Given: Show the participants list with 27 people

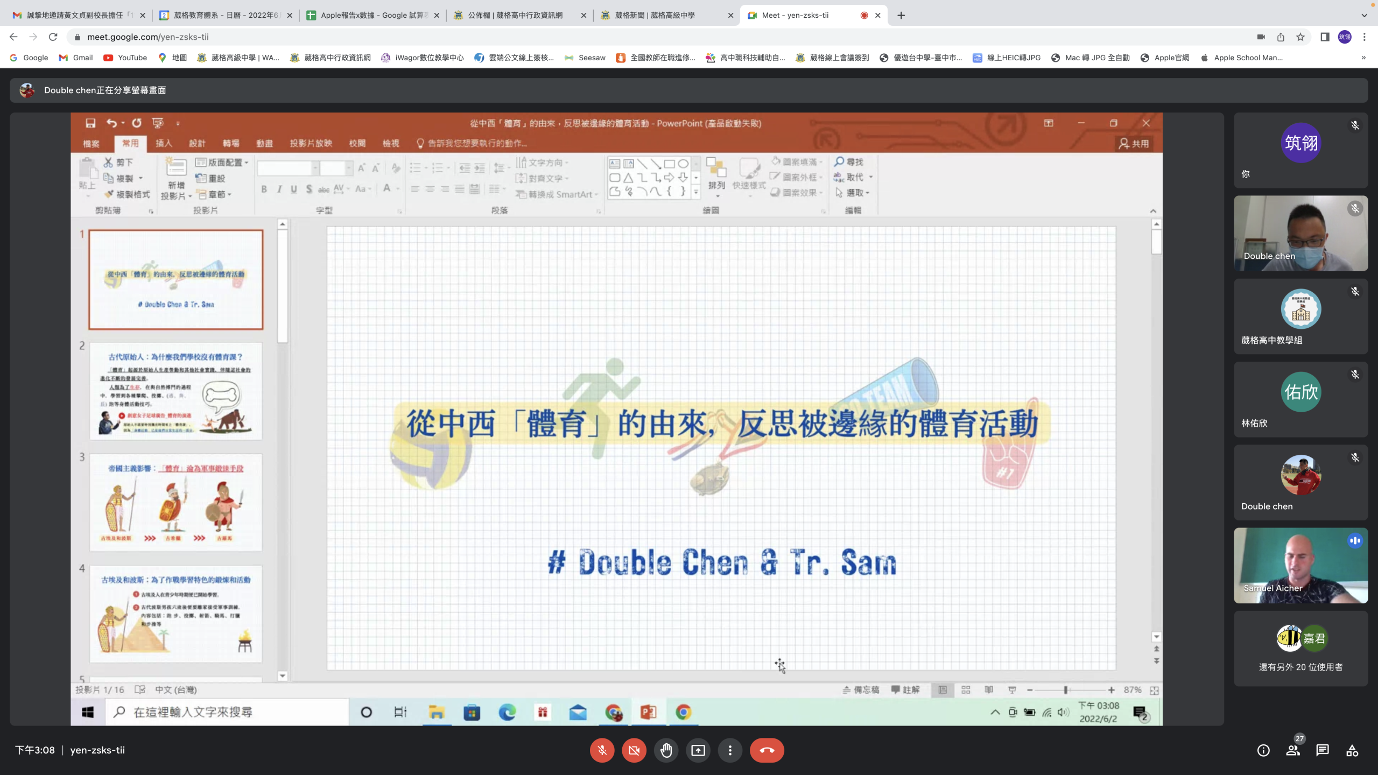Looking at the screenshot, I should click(1293, 750).
